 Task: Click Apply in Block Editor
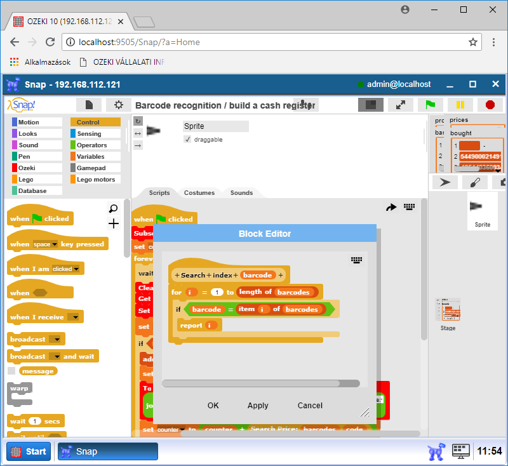point(258,406)
